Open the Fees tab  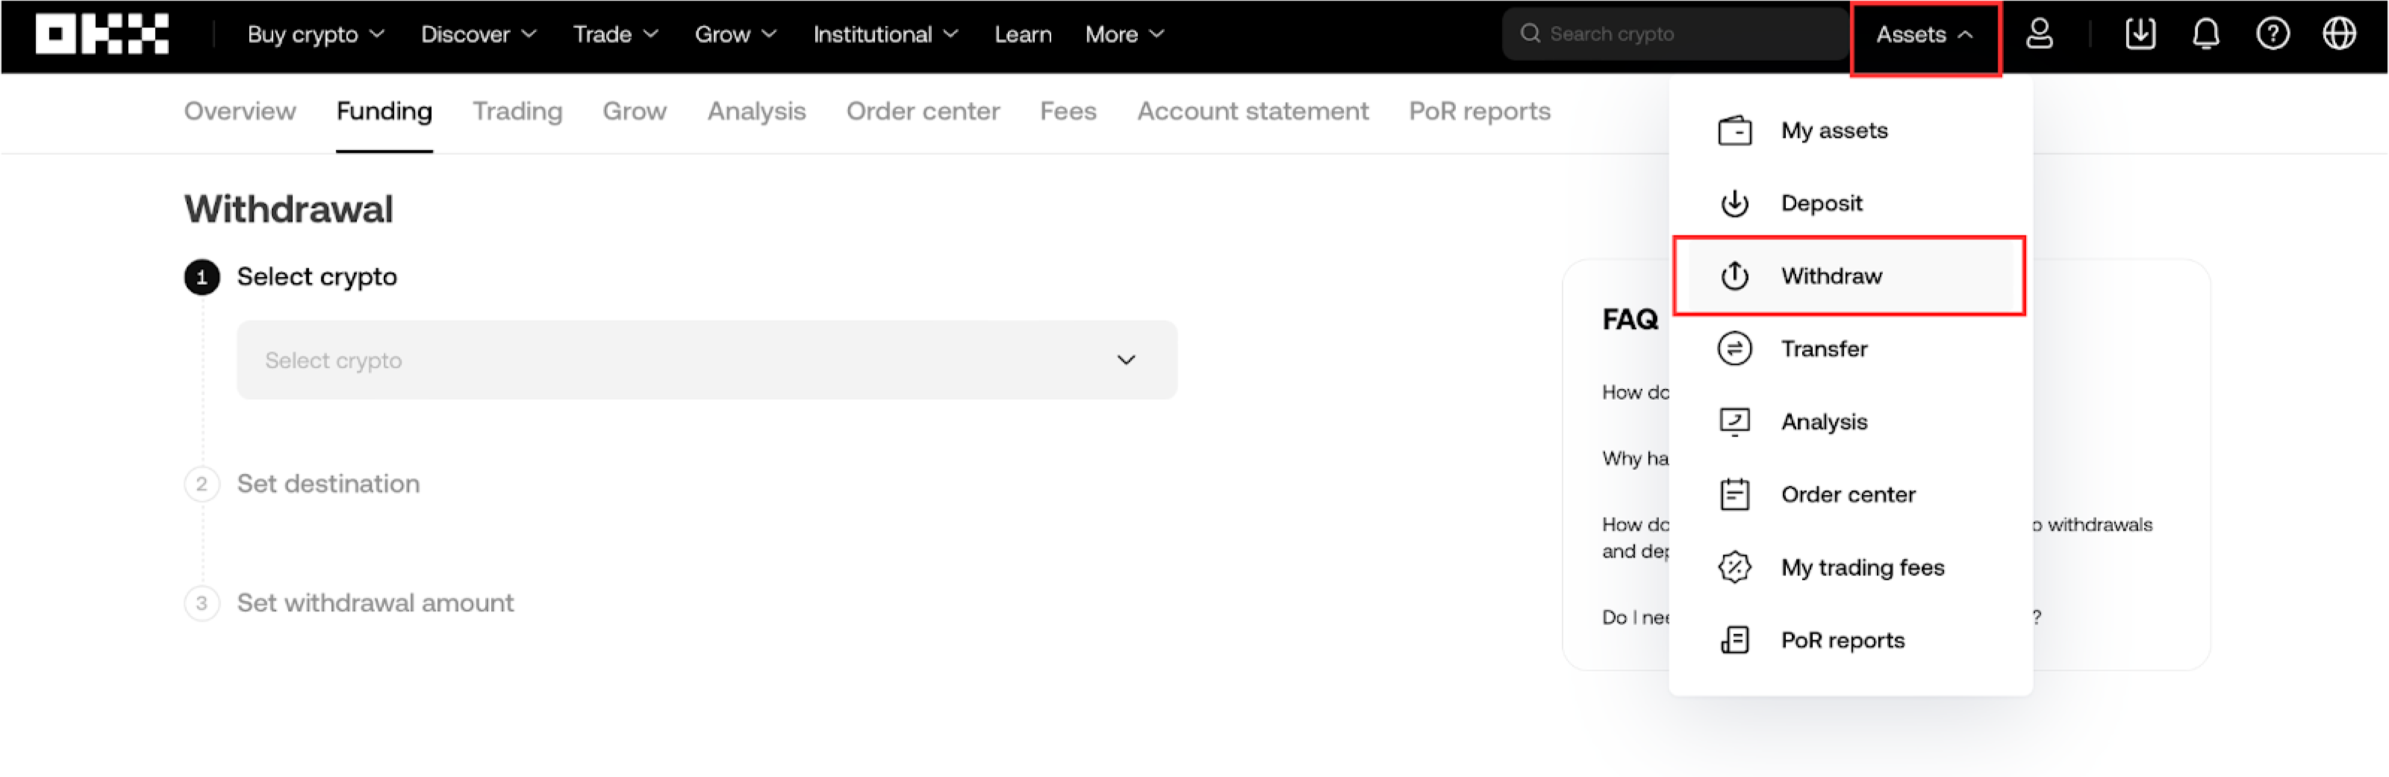pos(1068,111)
